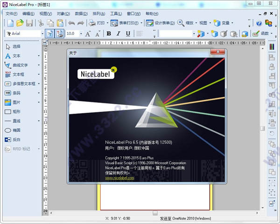The height and width of the screenshot is (224, 280).
Task: Paste from clipboard
Action: (60, 23)
